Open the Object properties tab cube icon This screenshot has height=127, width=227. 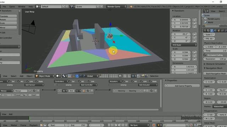pos(219,31)
